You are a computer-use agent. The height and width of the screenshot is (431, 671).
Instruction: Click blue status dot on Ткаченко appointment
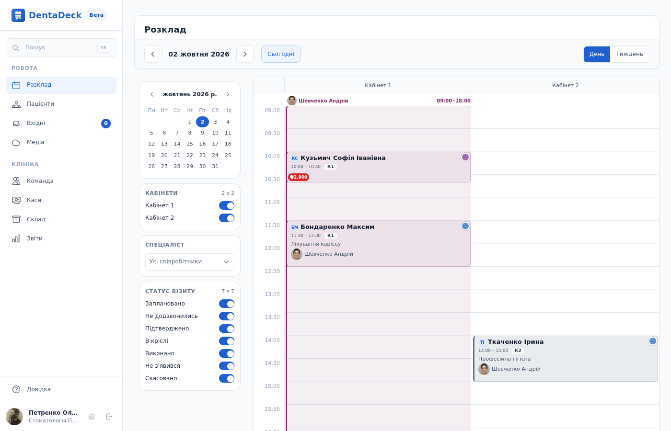click(x=652, y=341)
